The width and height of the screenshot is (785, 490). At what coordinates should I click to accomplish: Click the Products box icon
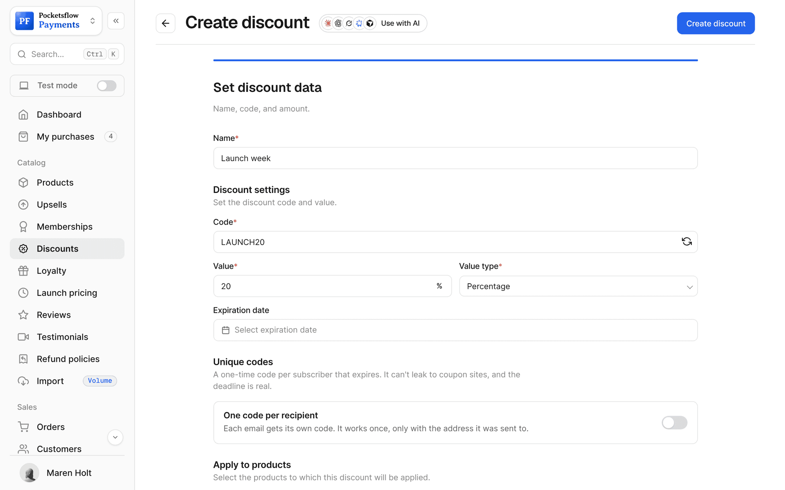pos(23,183)
